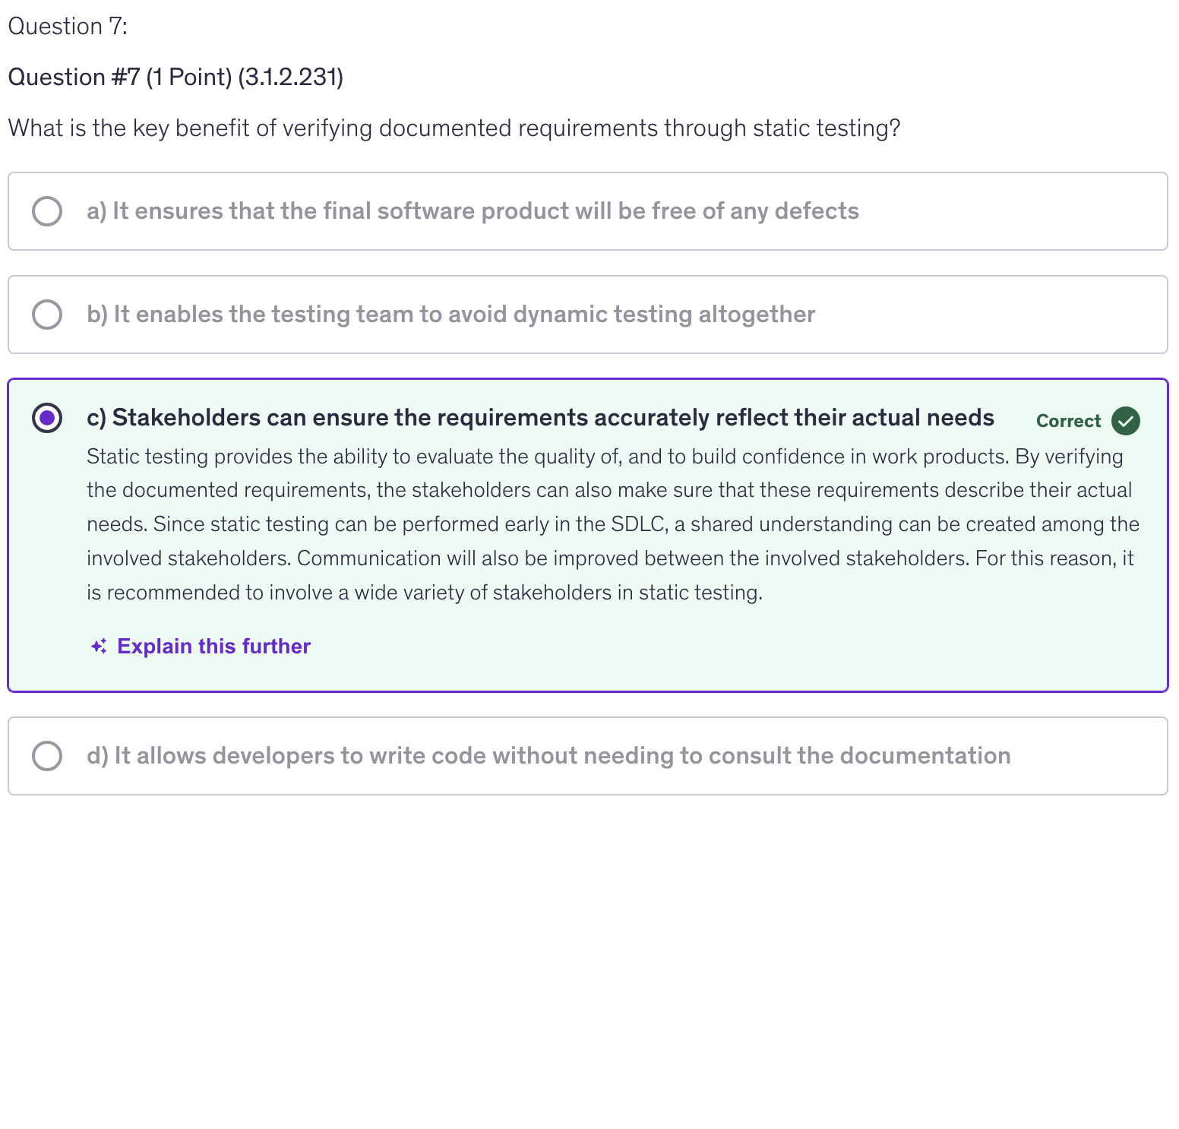Viewport: 1179px width, 1129px height.
Task: Click the selected radio button for option c
Action: [47, 418]
